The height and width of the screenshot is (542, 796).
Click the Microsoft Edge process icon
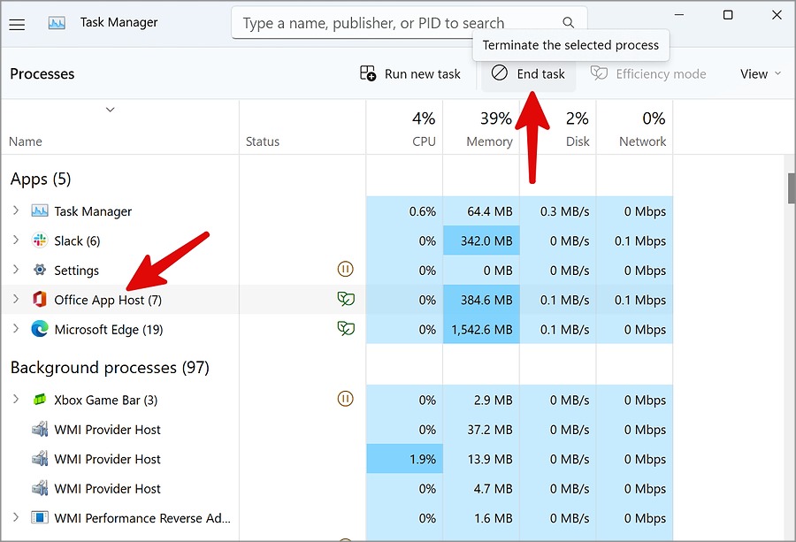pos(40,329)
